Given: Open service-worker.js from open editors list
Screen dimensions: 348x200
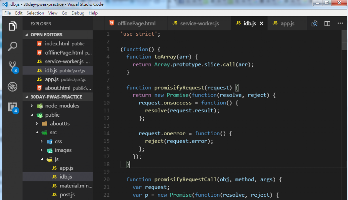Looking at the screenshot, I should point(58,62).
